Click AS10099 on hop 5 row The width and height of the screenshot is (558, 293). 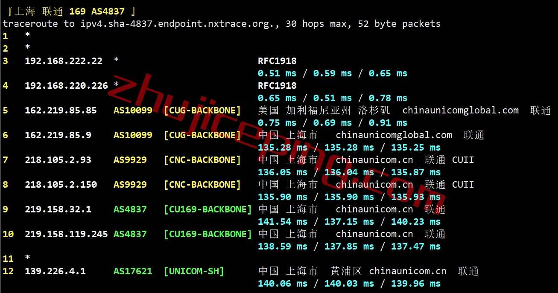(x=133, y=110)
